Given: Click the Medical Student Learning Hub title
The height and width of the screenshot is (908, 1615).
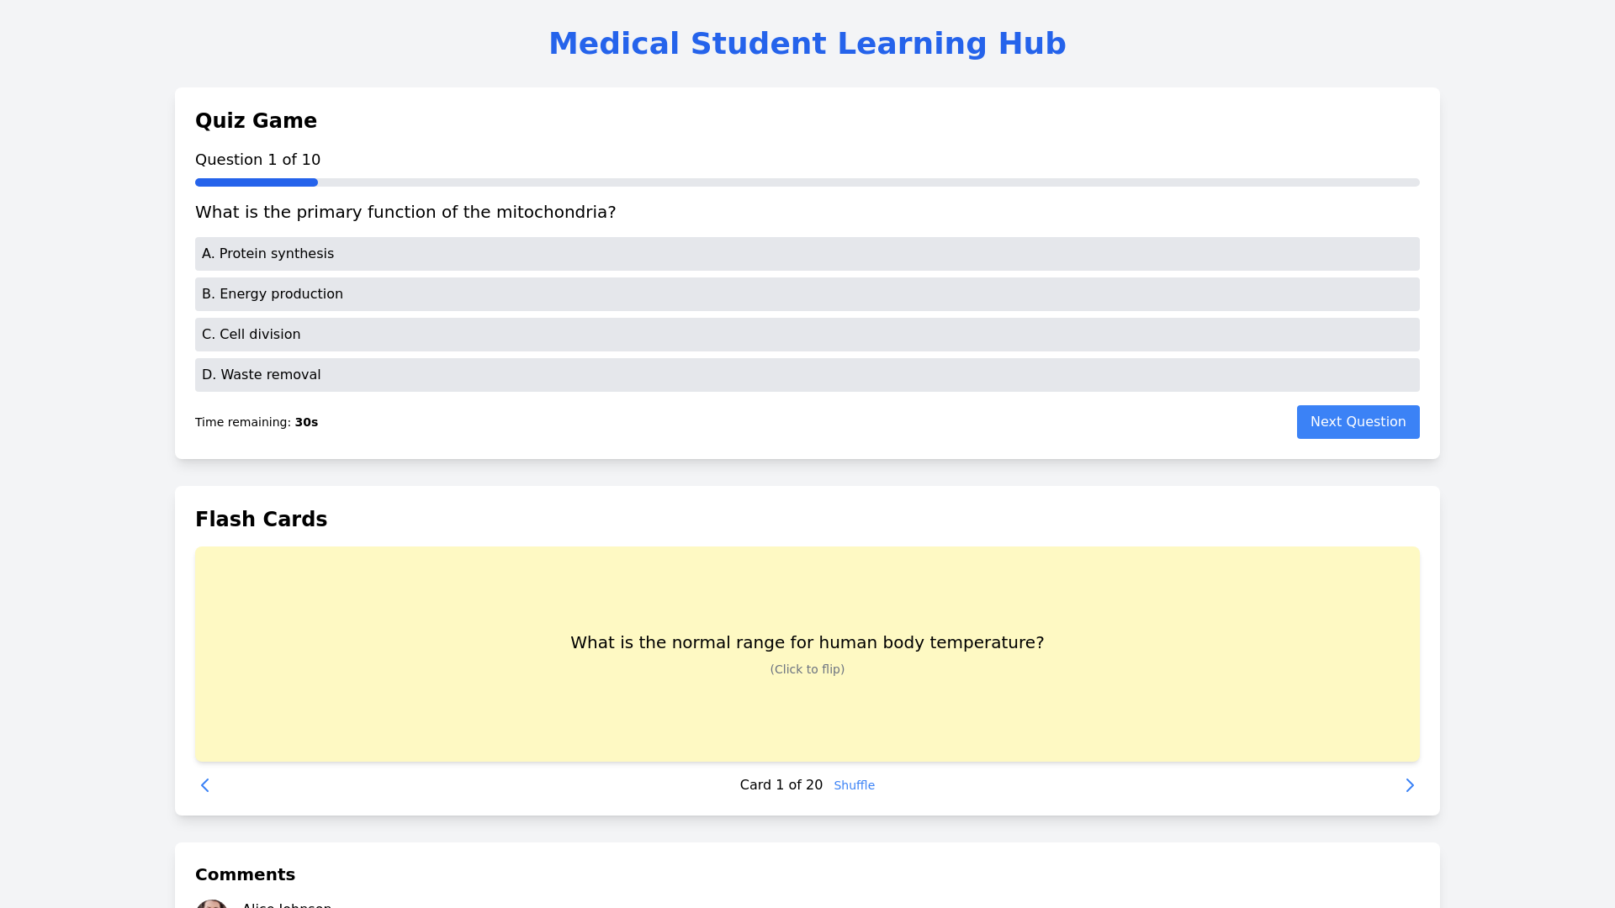Looking at the screenshot, I should [x=807, y=44].
